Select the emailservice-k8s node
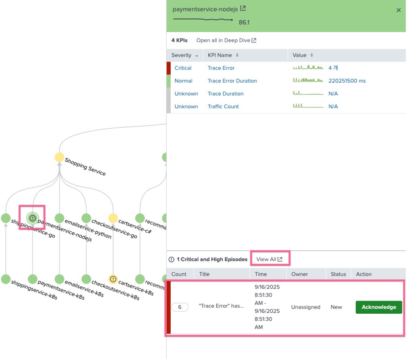 tap(59, 279)
